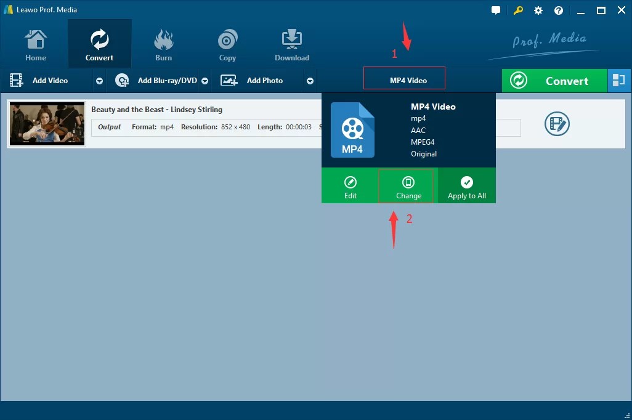Open output settings via the pencil icon
This screenshot has width=632, height=420.
tap(557, 124)
